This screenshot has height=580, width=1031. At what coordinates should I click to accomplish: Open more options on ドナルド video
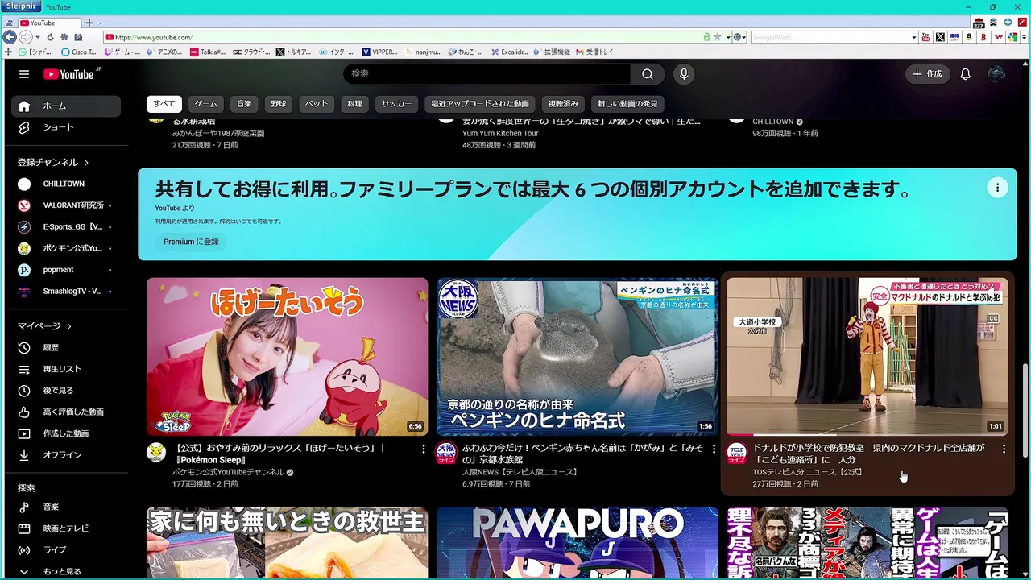point(1004,449)
